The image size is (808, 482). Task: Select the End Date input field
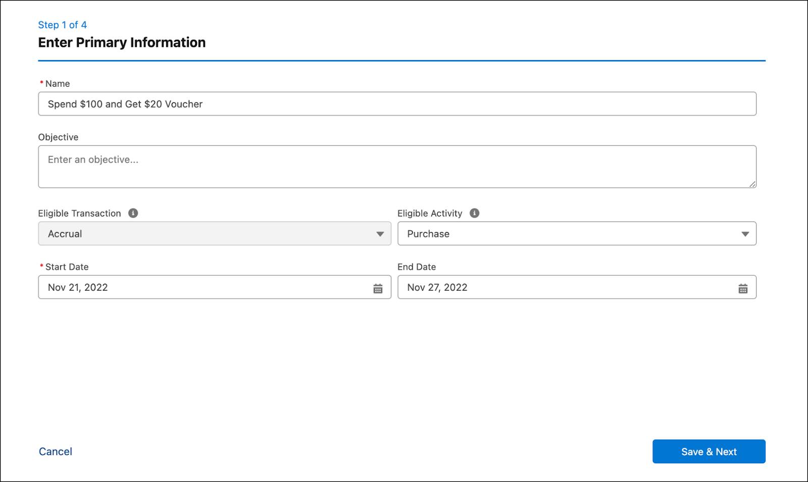click(x=555, y=287)
